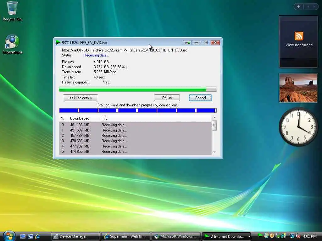This screenshot has width=322, height=241.
Task: Click the connections list scroll up arrow
Action: tap(214, 117)
